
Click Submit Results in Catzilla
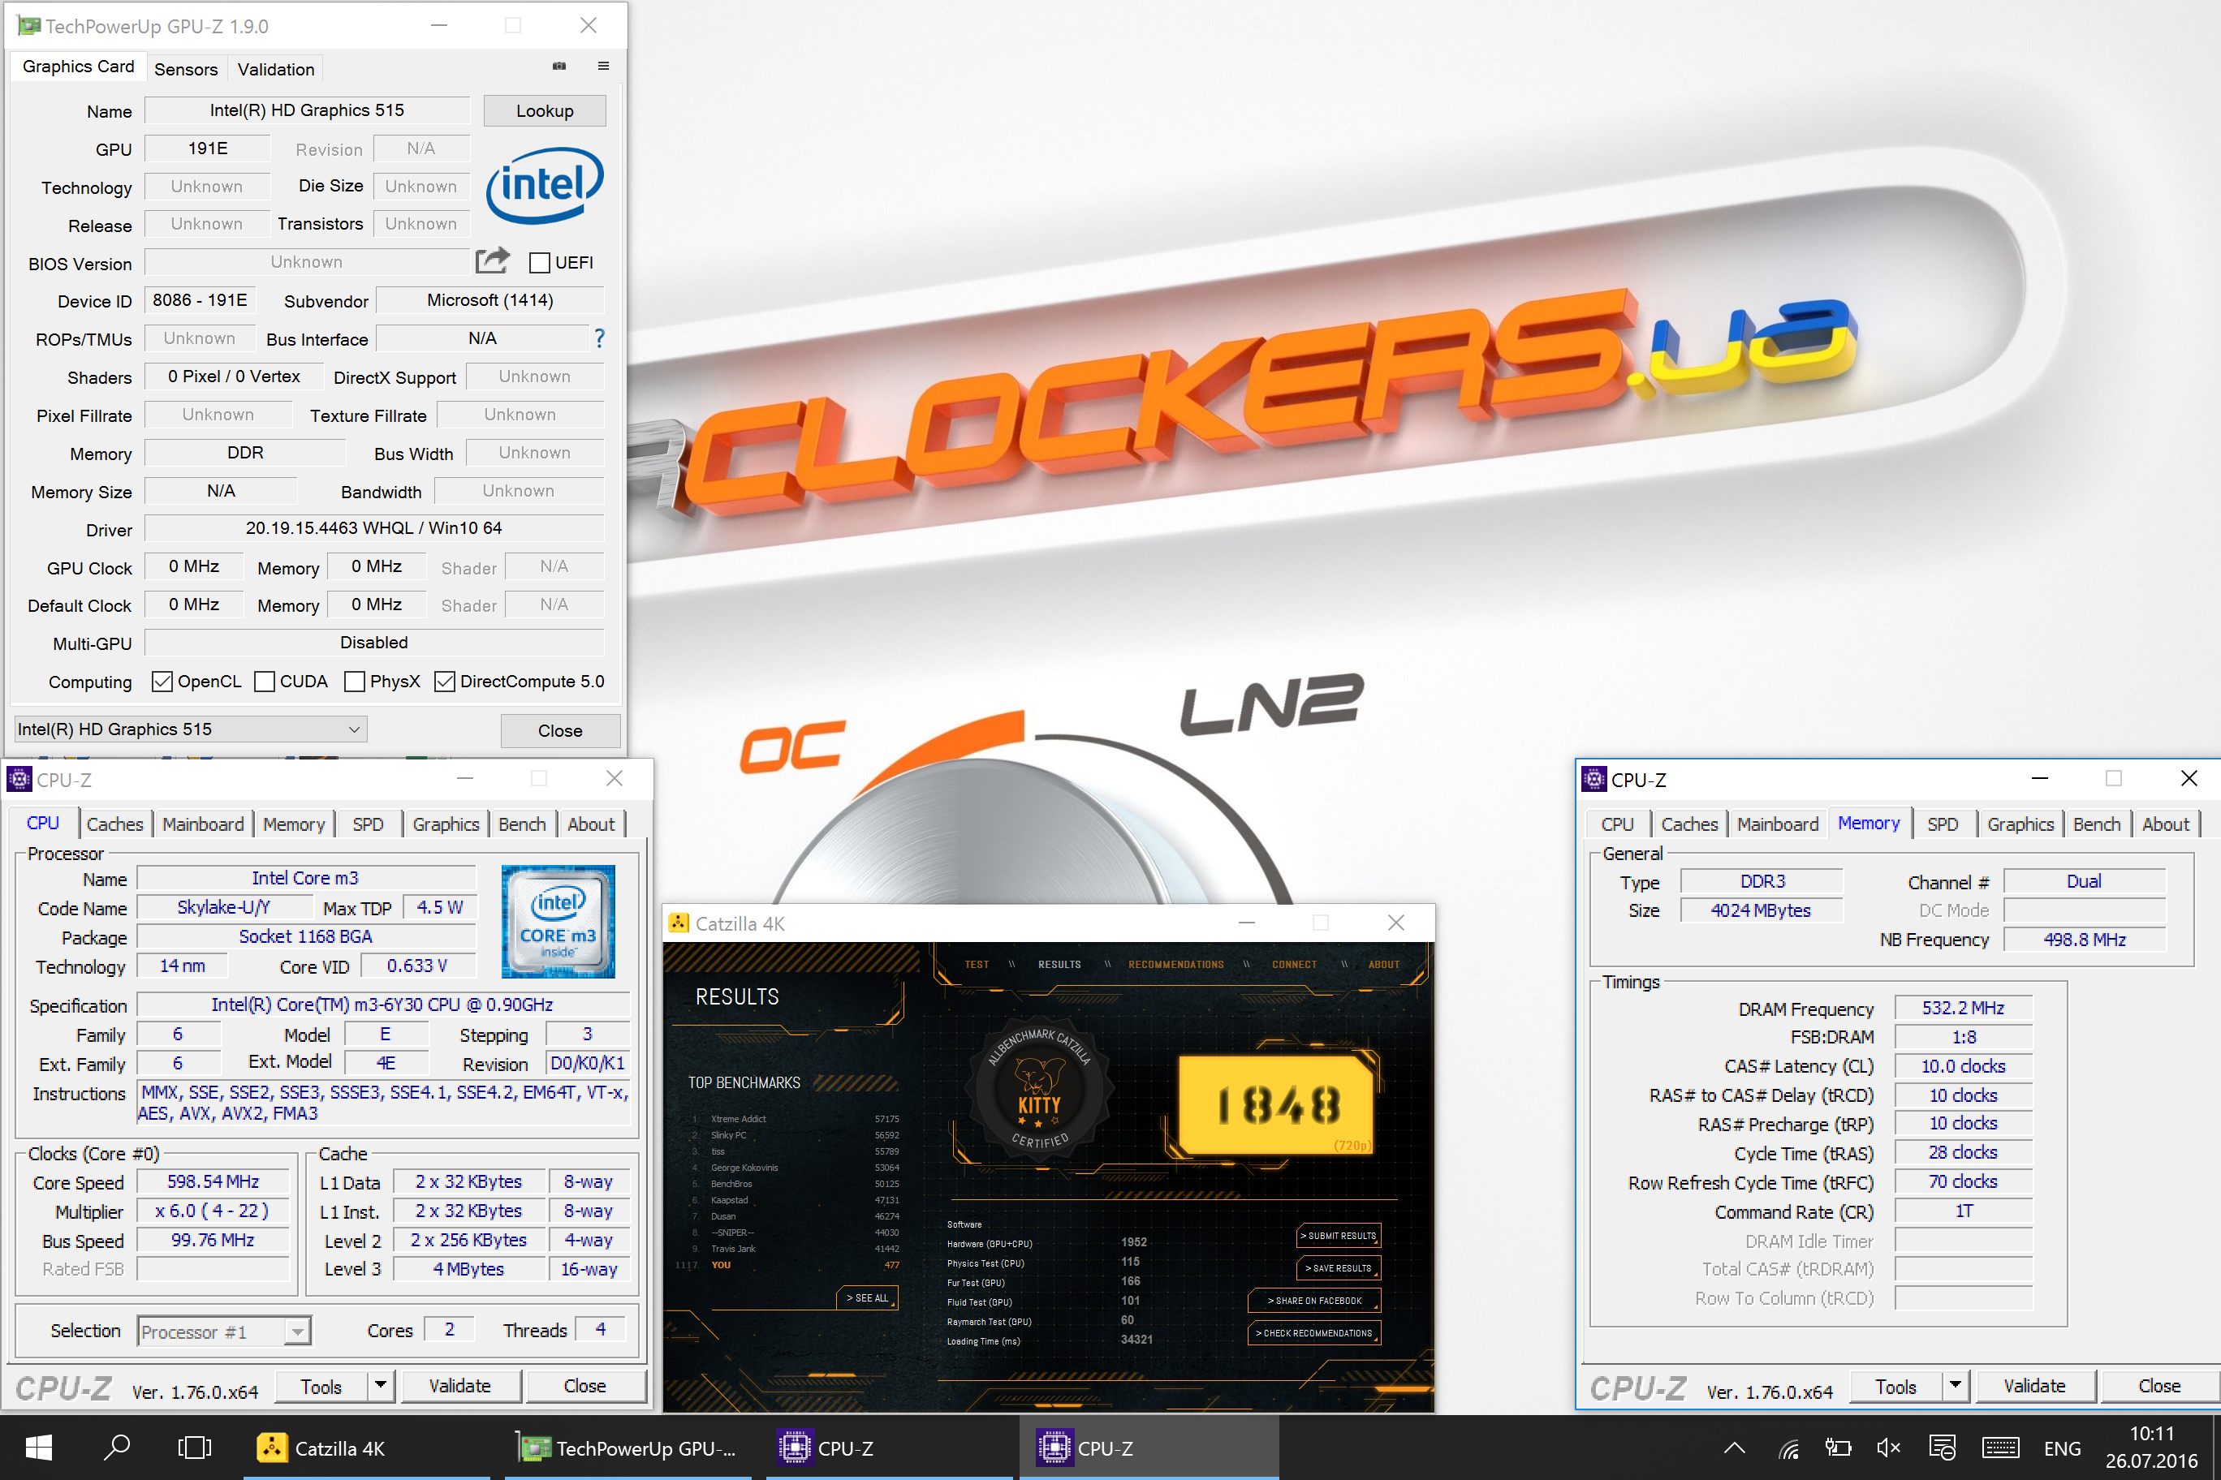coord(1339,1236)
